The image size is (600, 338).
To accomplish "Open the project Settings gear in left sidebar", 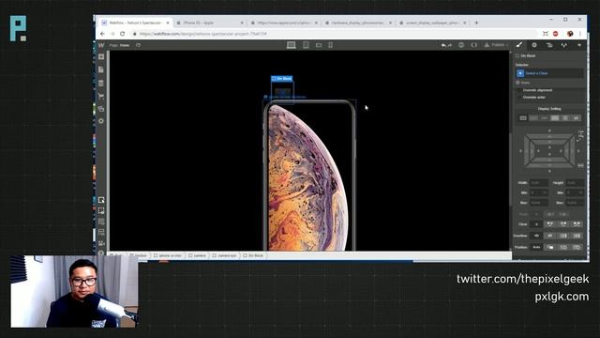I will [x=101, y=121].
